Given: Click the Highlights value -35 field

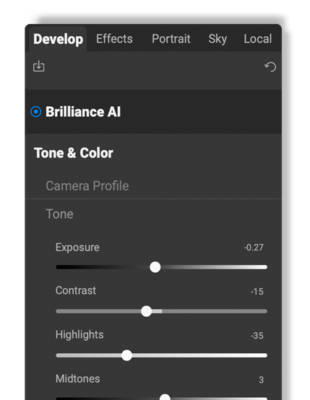Looking at the screenshot, I should pyautogui.click(x=257, y=336).
